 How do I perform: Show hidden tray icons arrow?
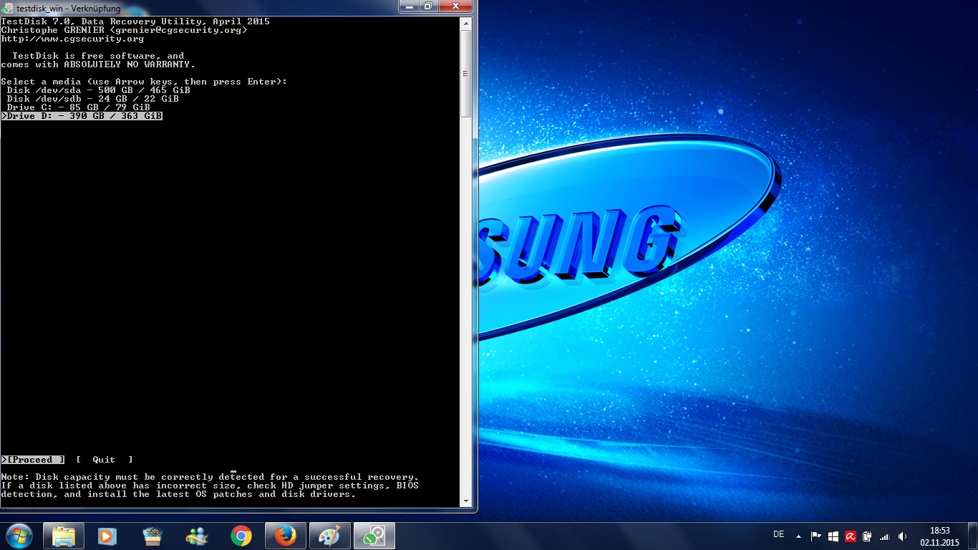point(798,536)
